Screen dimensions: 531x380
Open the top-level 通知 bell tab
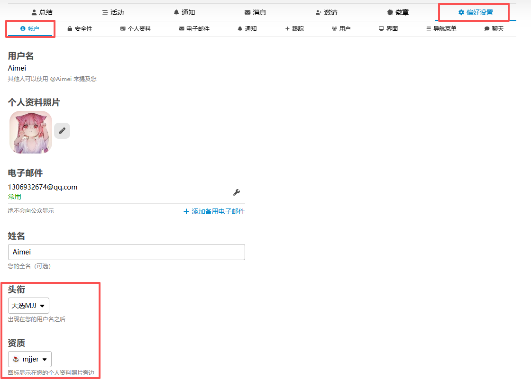point(184,12)
